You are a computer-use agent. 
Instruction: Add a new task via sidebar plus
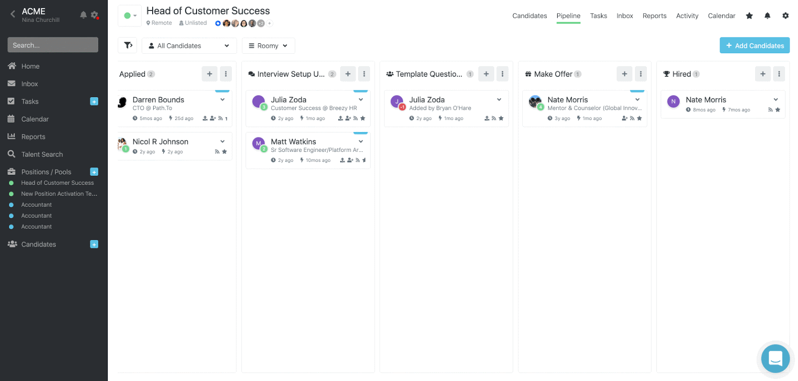click(x=94, y=101)
